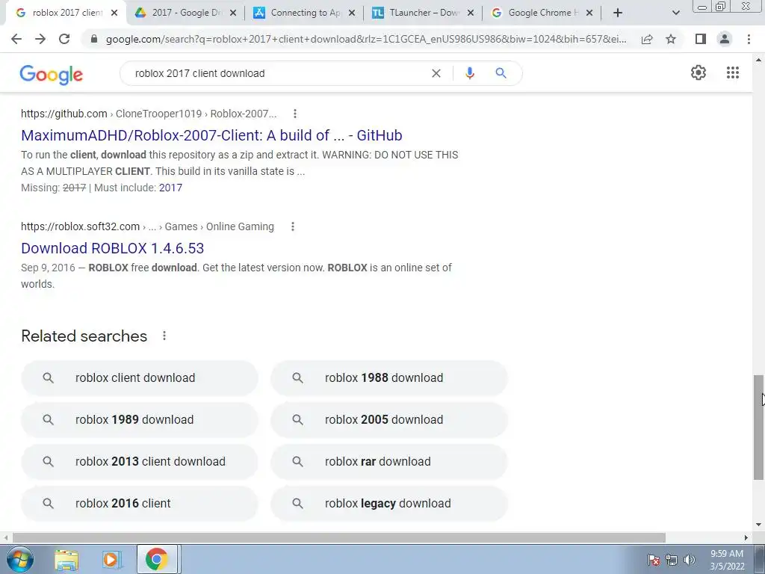This screenshot has height=574, width=765.
Task: Click into the Google search input field
Action: pos(278,73)
